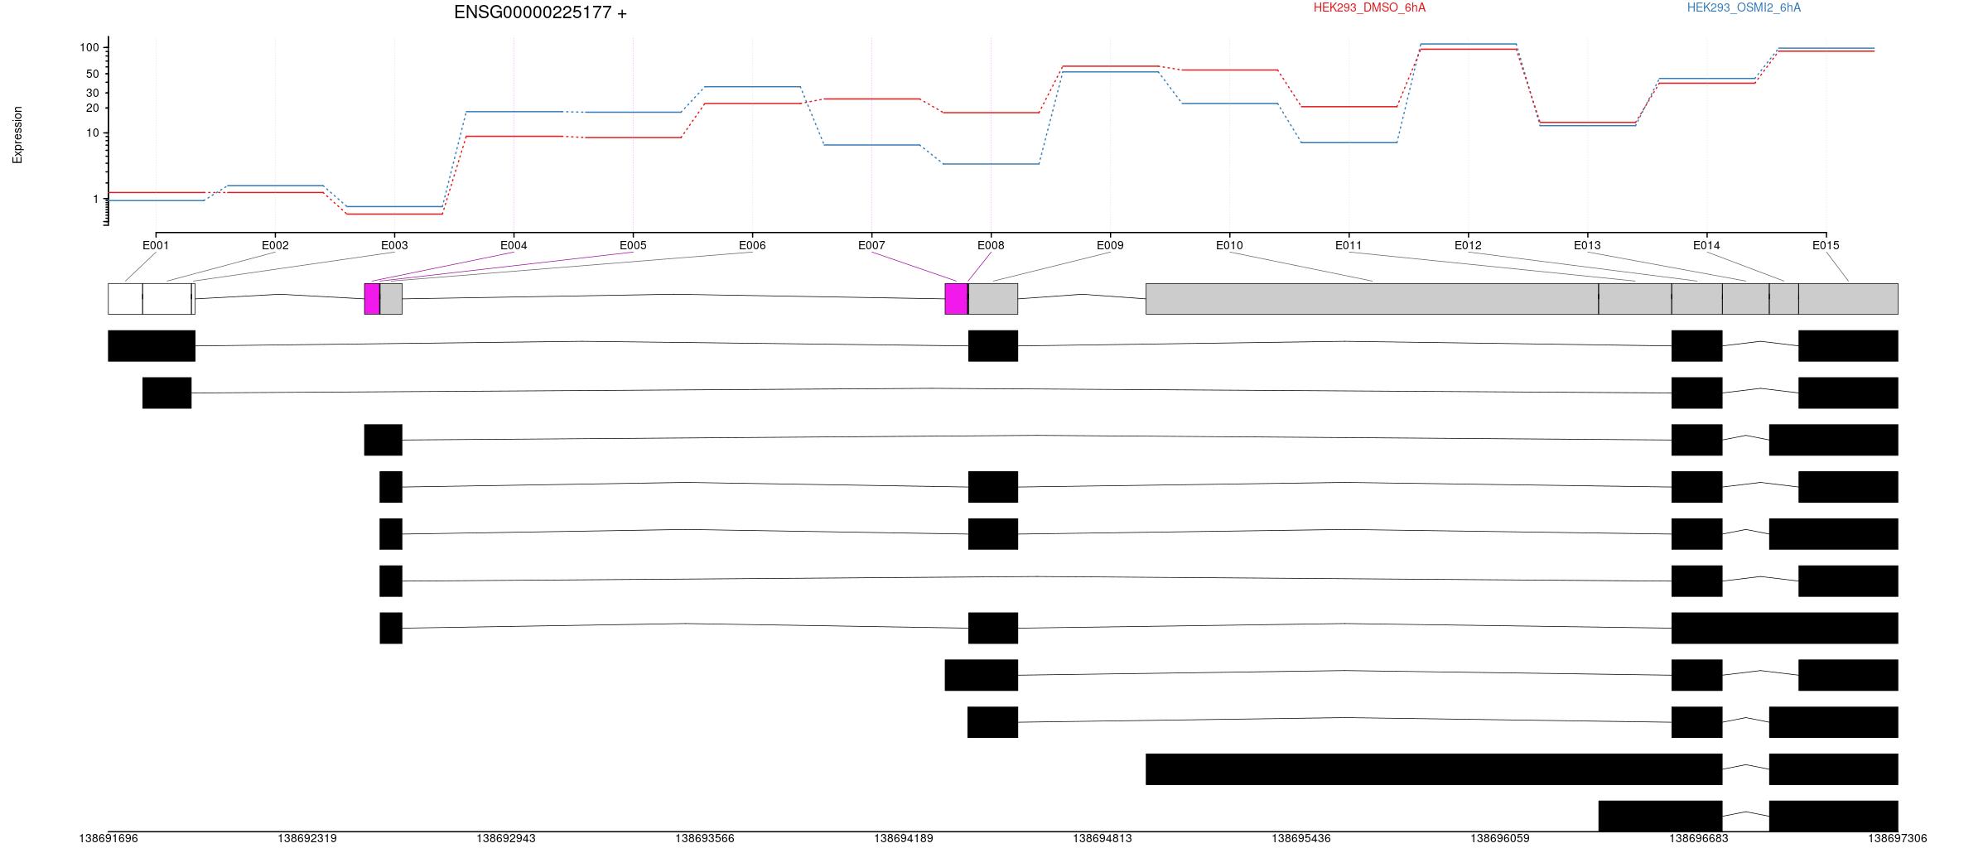This screenshot has width=1988, height=853.
Task: Click genomic coordinate 138697306
Action: (x=1898, y=838)
